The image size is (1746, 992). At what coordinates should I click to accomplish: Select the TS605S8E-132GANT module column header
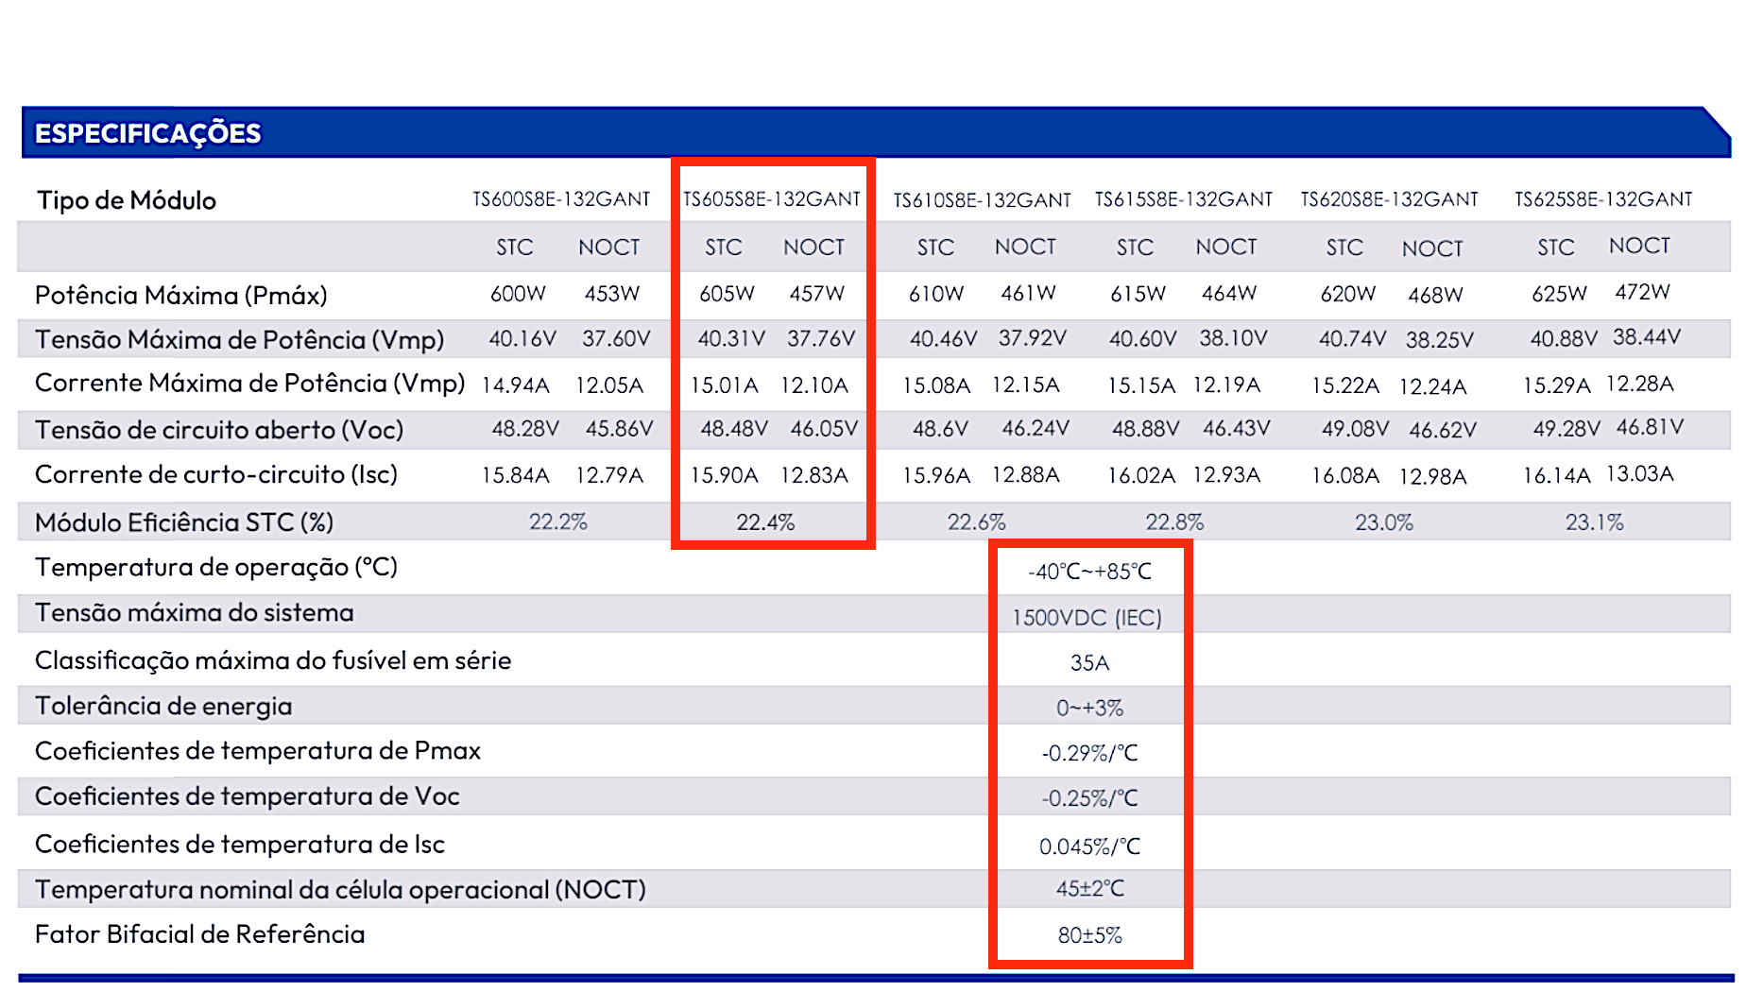click(x=771, y=199)
